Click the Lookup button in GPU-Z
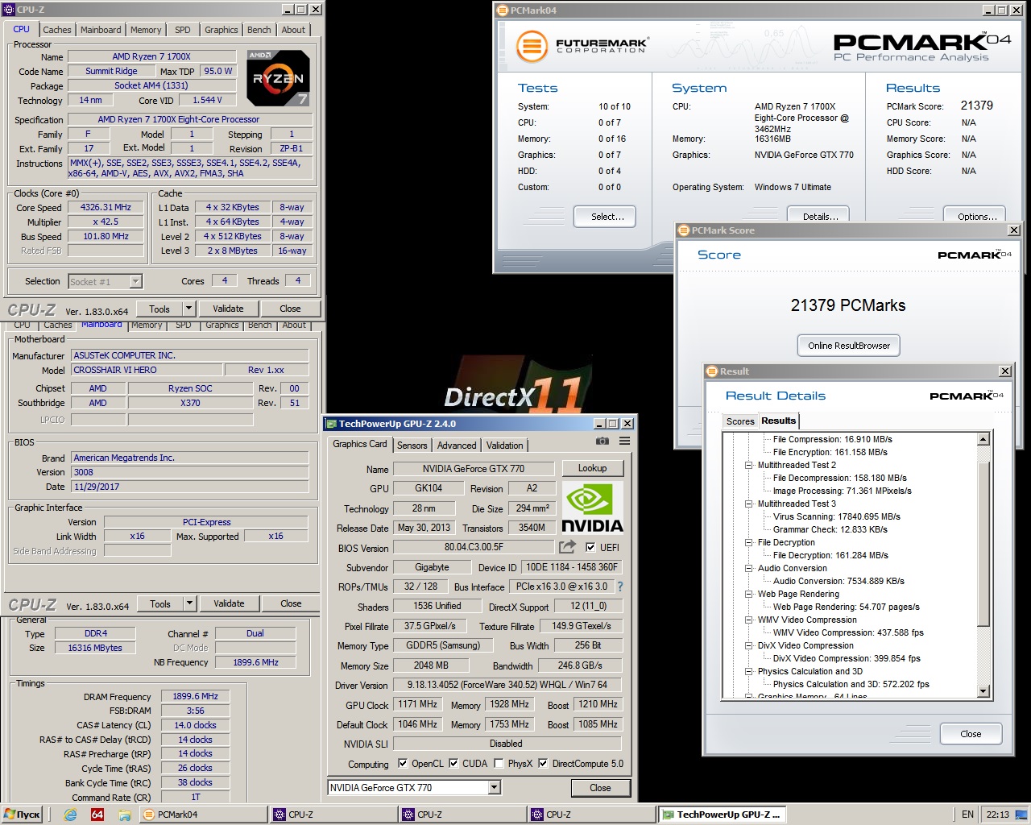This screenshot has height=825, width=1031. tap(592, 468)
